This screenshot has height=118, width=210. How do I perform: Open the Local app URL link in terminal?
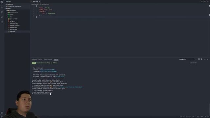point(47,70)
